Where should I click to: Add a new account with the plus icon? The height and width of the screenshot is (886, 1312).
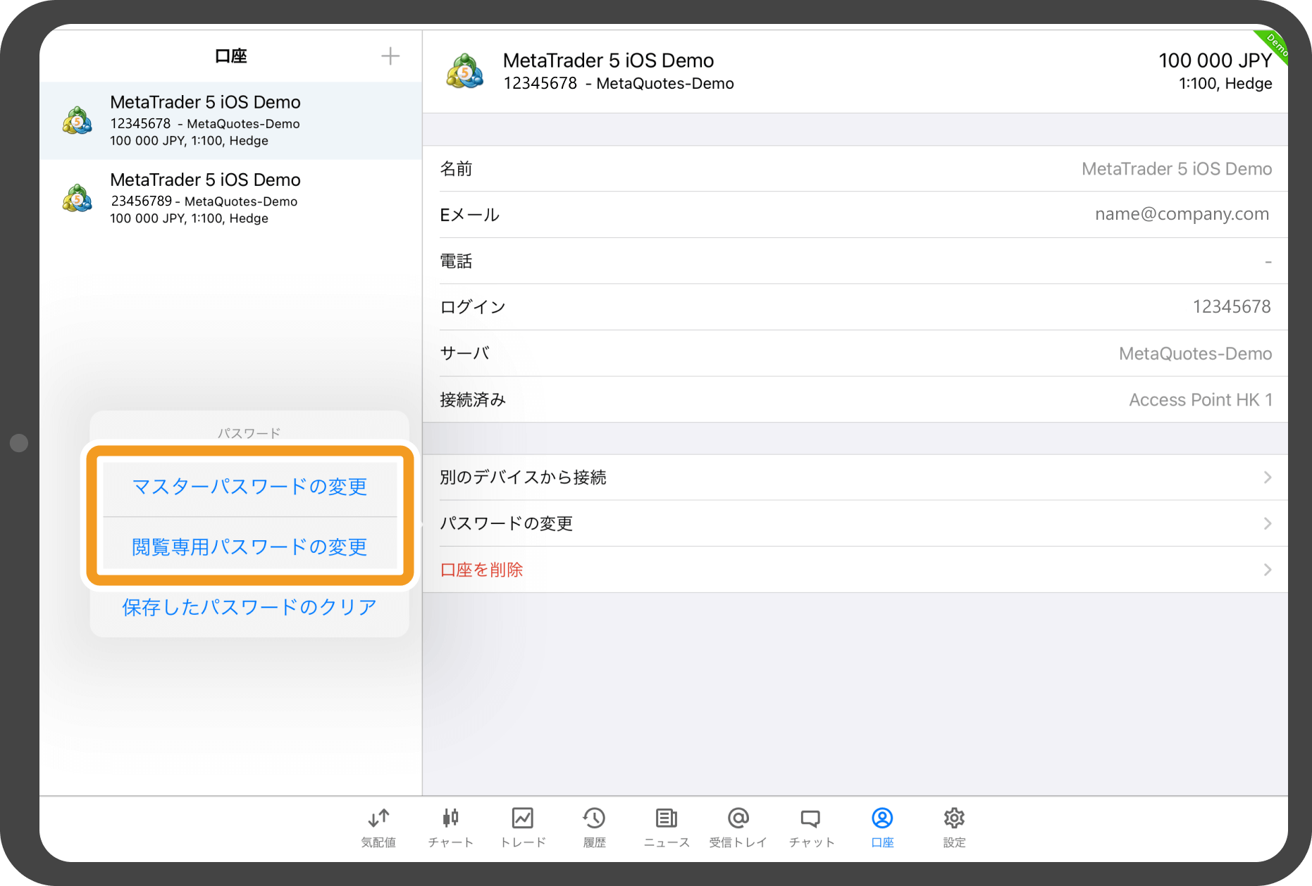pos(390,56)
